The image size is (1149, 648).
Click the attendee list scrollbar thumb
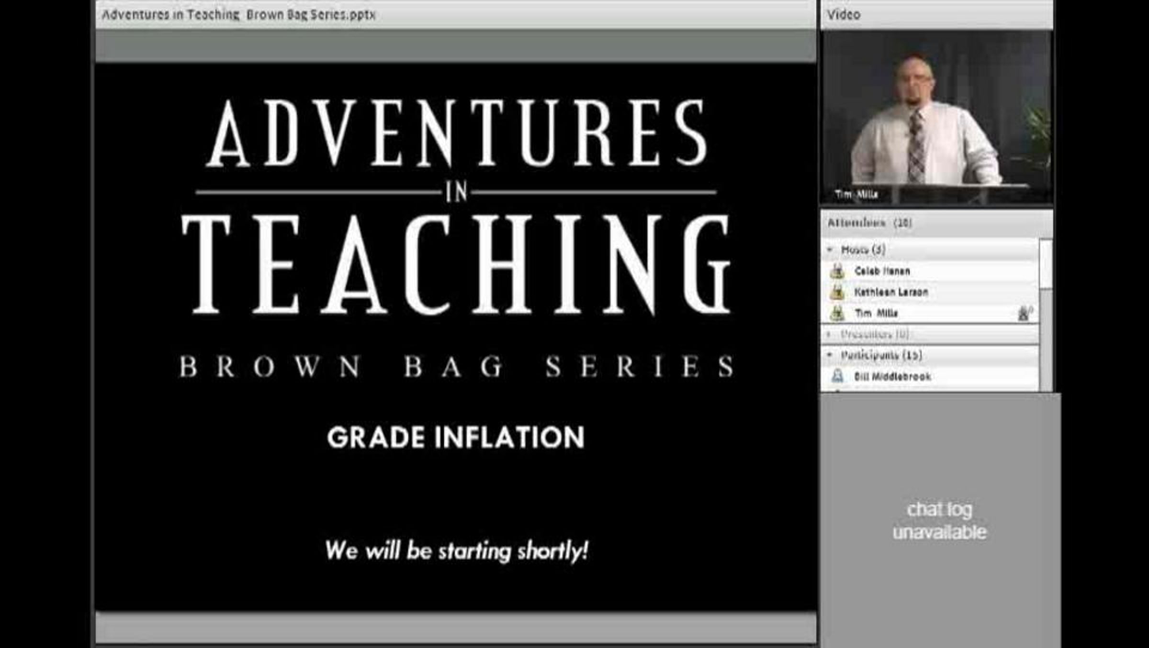pos(1047,264)
